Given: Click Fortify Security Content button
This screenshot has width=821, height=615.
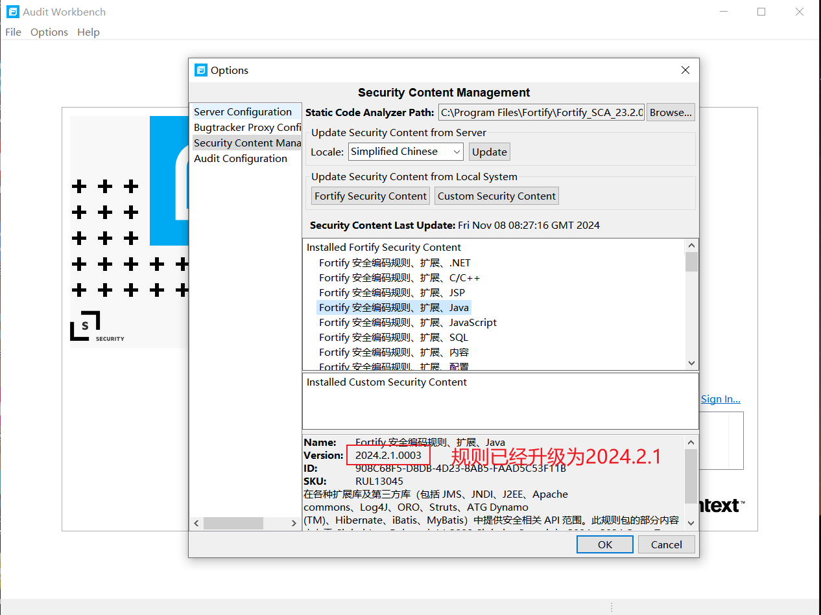Looking at the screenshot, I should click(x=371, y=196).
